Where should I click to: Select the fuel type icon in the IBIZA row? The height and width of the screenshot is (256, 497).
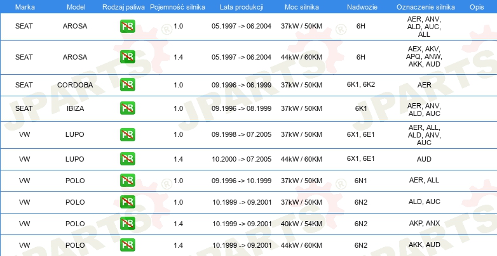coord(127,108)
